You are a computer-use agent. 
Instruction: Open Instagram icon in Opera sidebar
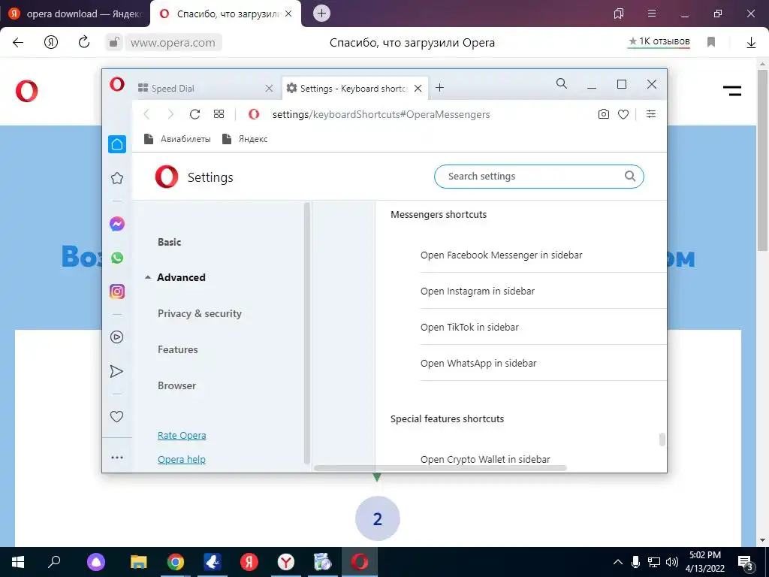(116, 292)
